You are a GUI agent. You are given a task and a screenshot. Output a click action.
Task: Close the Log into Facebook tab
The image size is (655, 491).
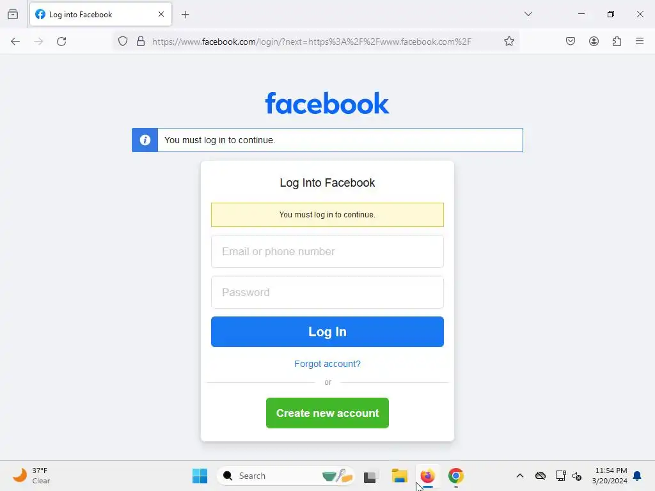tap(161, 14)
